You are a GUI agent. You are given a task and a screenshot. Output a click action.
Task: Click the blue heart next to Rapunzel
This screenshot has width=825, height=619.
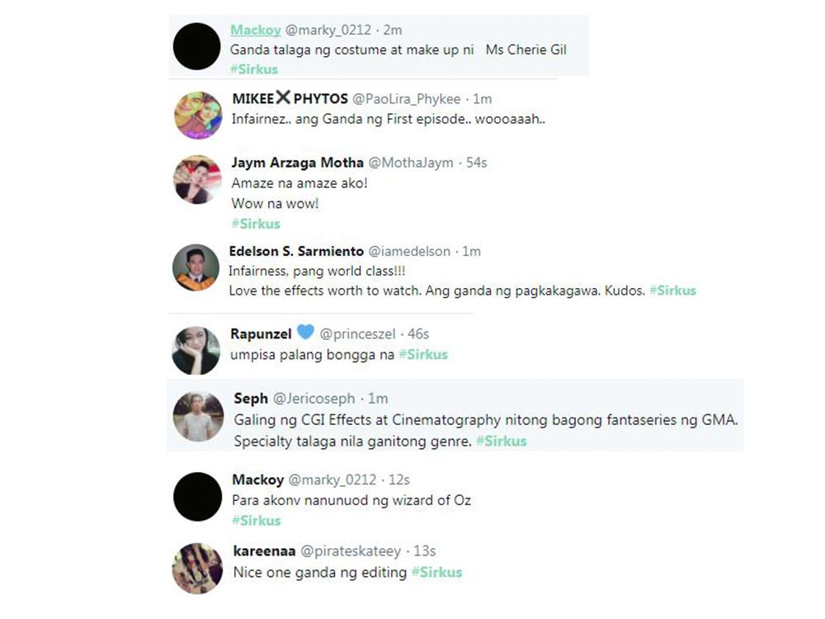pos(305,333)
